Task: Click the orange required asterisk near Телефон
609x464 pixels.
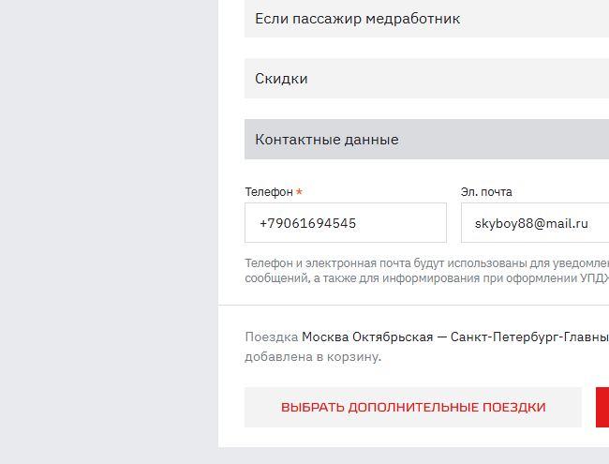Action: 299,192
